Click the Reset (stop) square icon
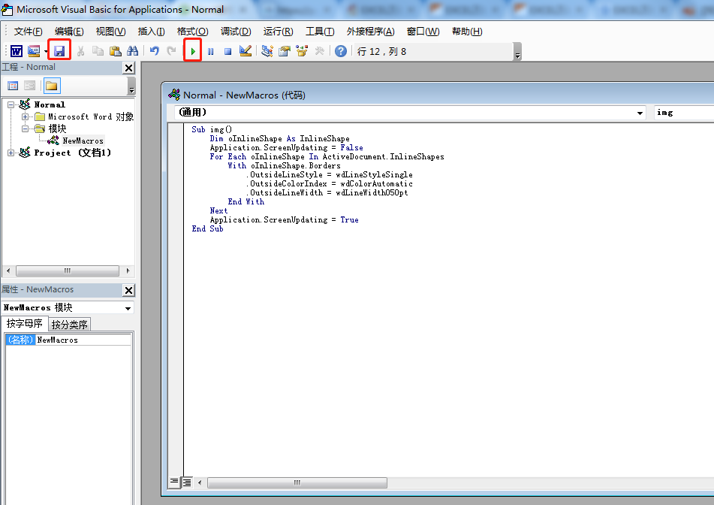This screenshot has width=714, height=505. coord(227,51)
